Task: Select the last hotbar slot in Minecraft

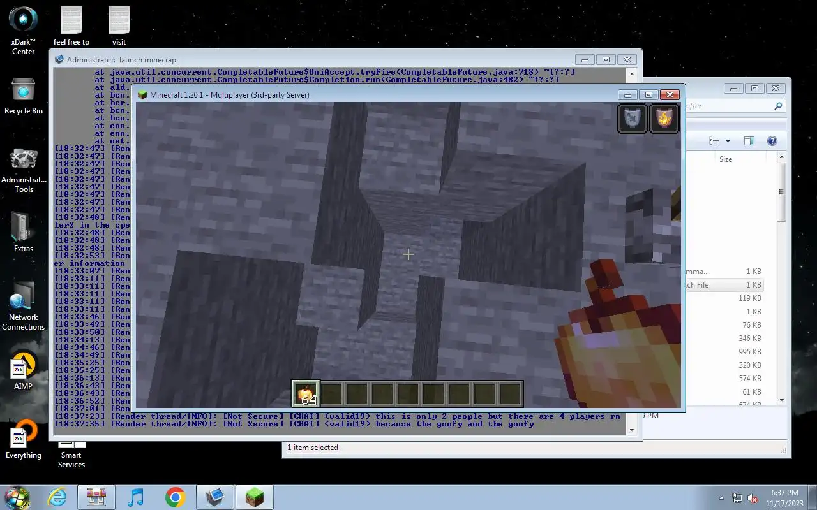Action: click(510, 394)
